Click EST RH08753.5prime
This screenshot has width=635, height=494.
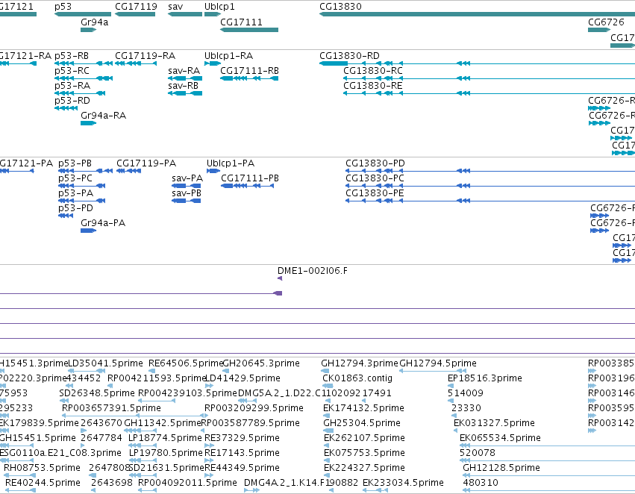[x=42, y=468]
